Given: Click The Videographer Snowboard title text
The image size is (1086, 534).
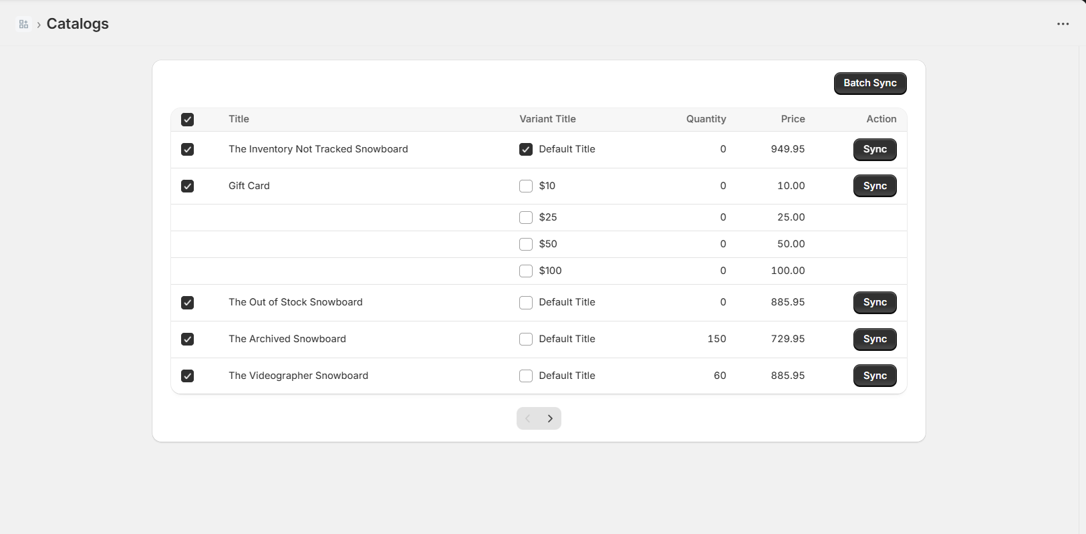Looking at the screenshot, I should click(298, 376).
